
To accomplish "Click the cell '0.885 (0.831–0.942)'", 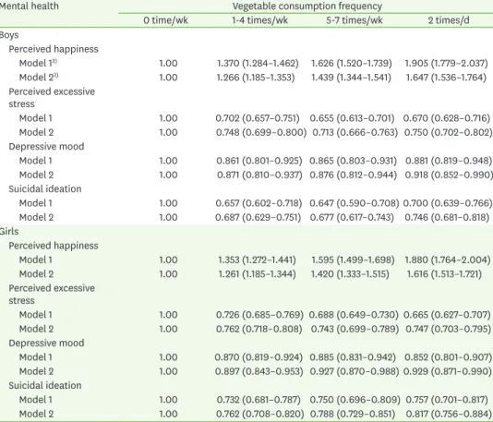I will [x=353, y=357].
